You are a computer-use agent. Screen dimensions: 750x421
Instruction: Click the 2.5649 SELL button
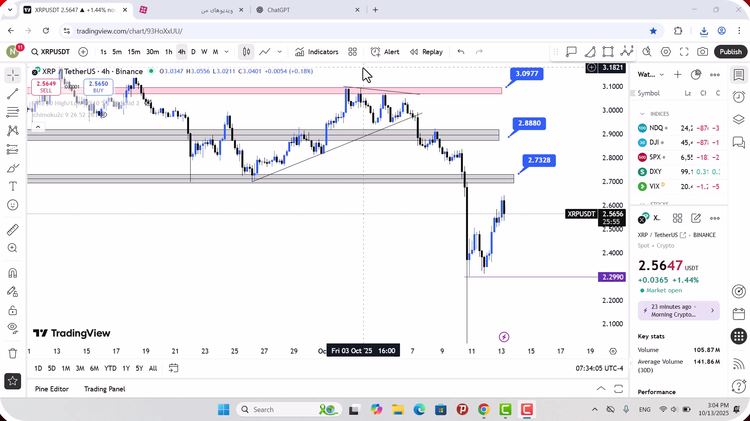coord(46,87)
